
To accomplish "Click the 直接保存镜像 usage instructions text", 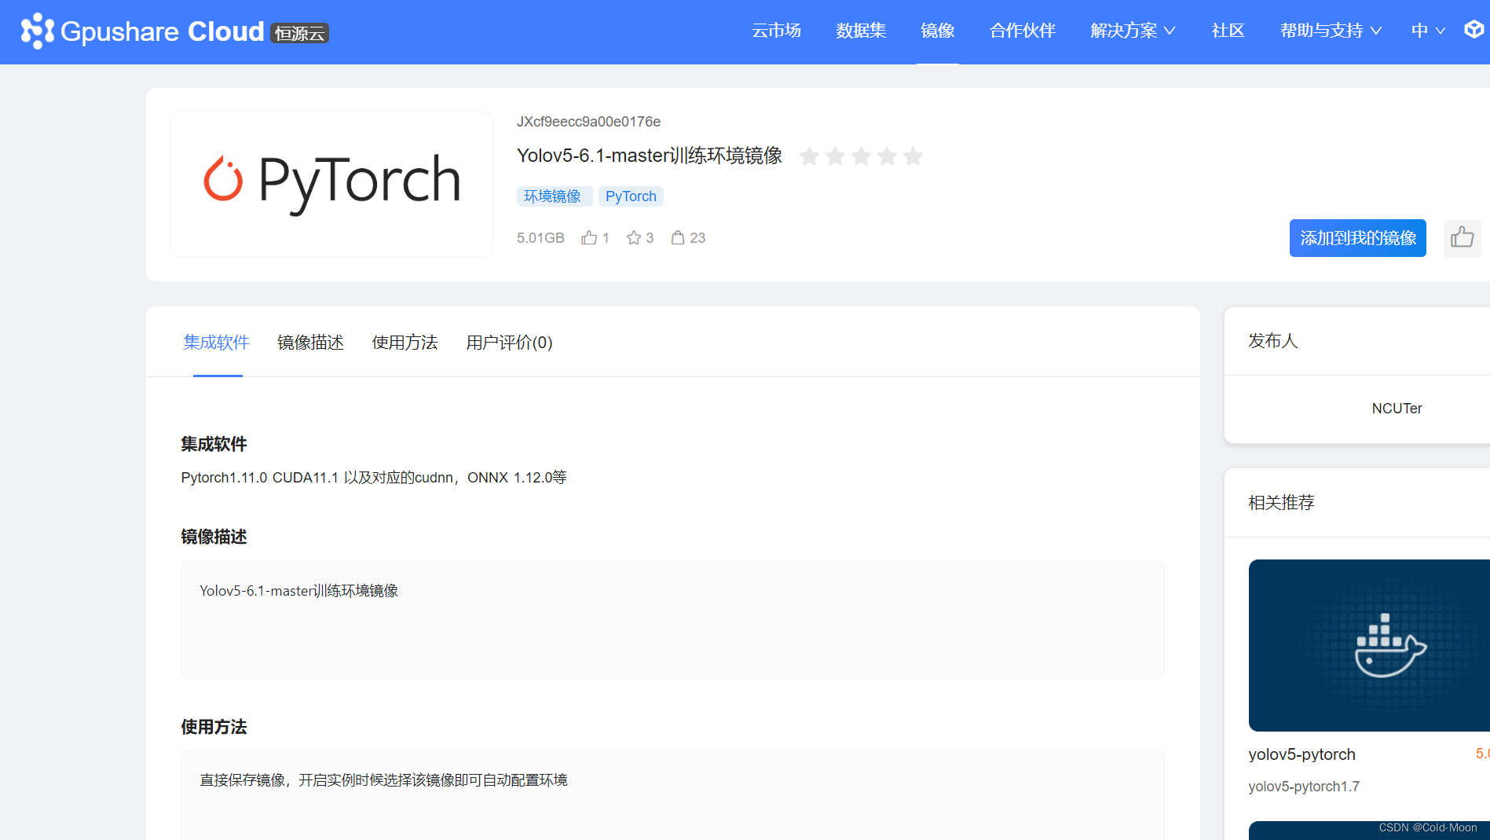I will tap(383, 780).
